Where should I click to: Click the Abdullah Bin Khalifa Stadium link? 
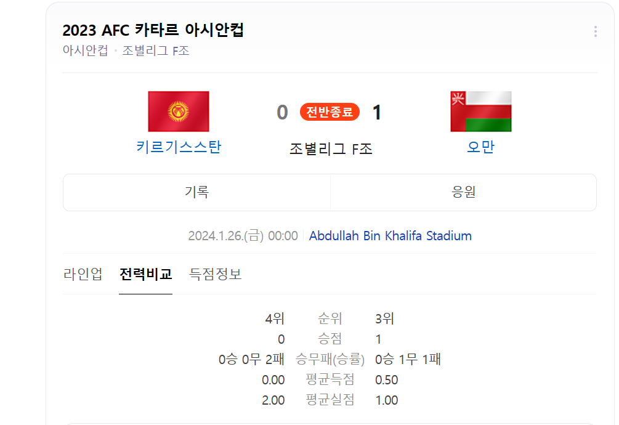(392, 236)
